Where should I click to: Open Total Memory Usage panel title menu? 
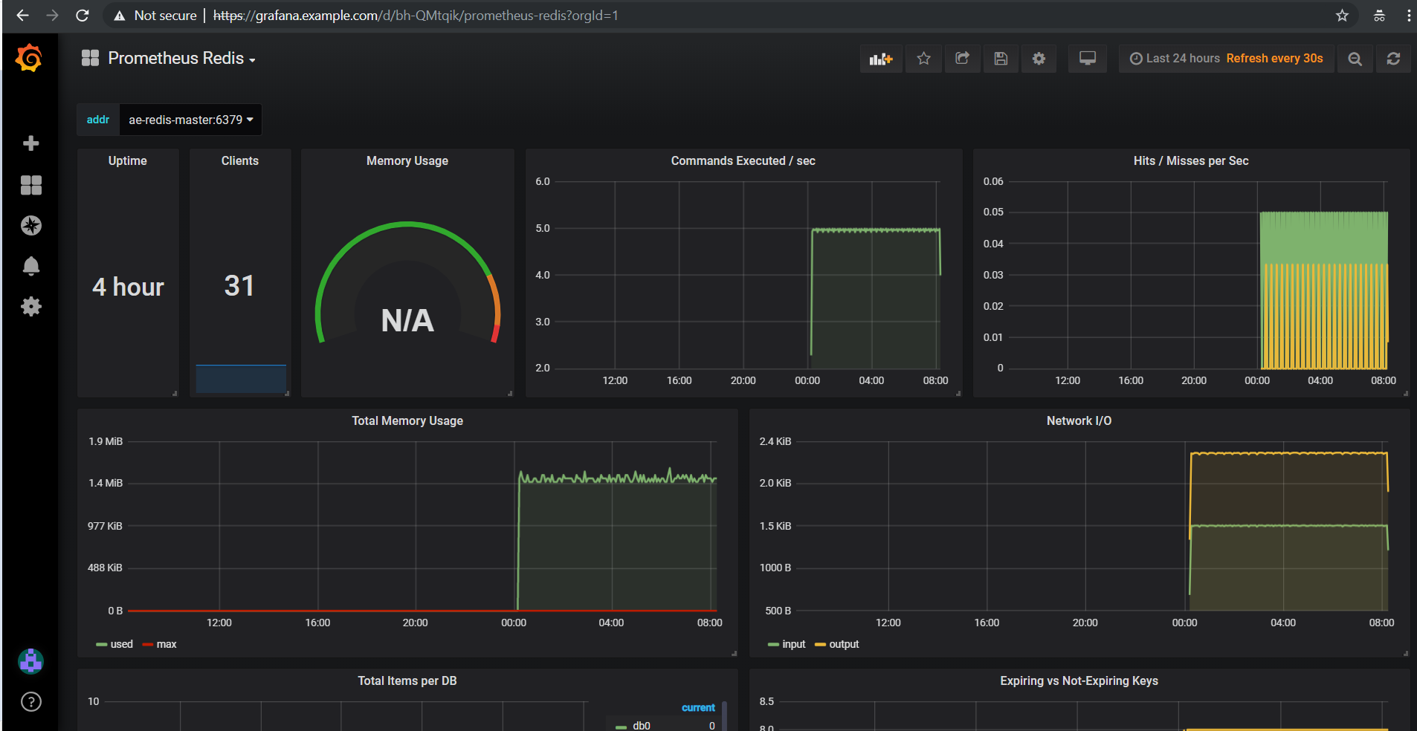(x=407, y=420)
